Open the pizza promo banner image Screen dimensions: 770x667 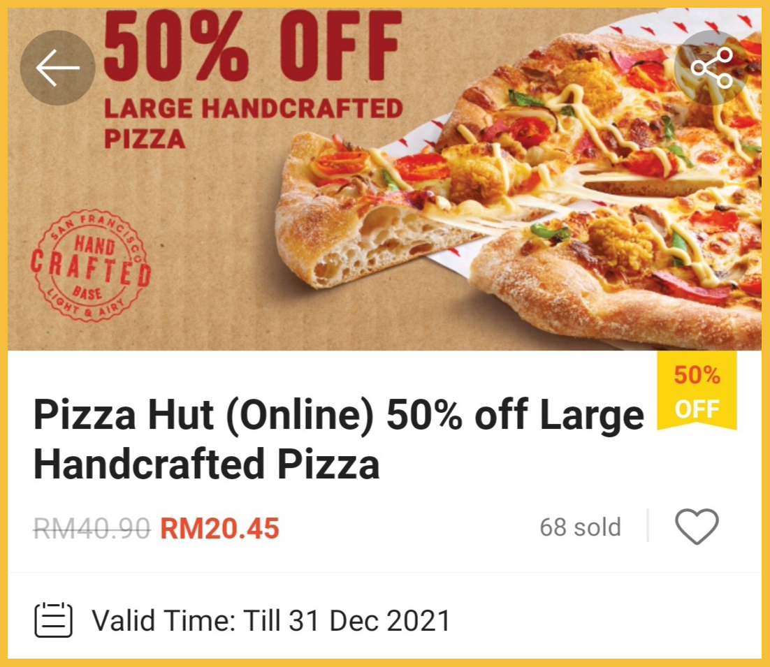(384, 179)
